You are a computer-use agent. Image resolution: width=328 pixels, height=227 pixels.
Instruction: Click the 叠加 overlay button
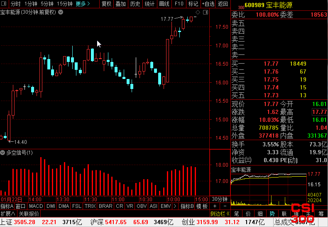click(121, 4)
